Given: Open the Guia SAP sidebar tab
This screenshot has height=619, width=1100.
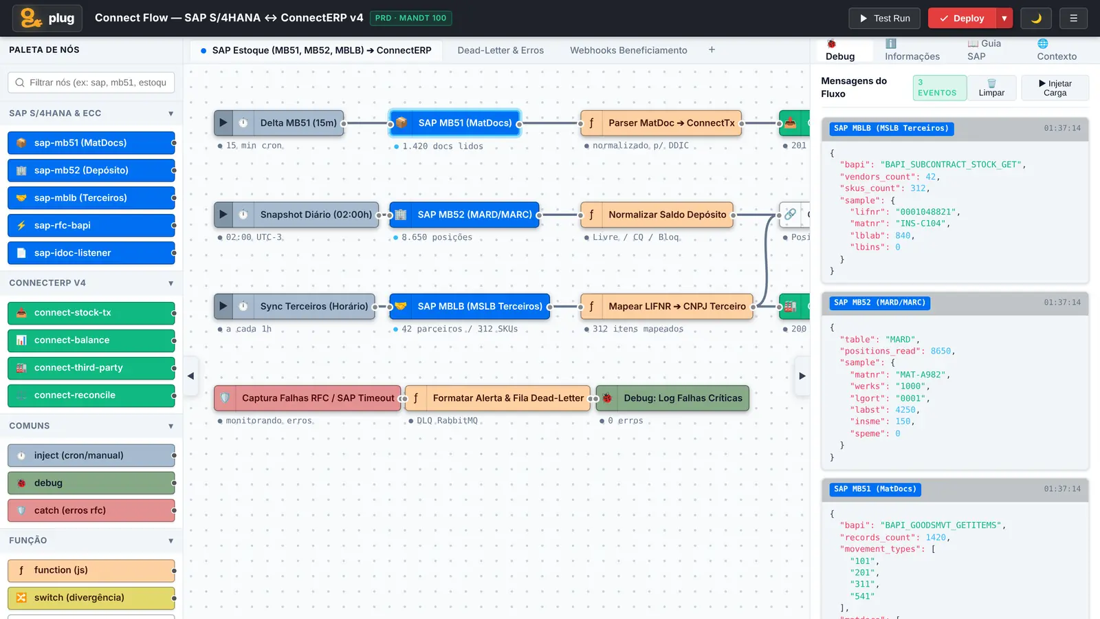Looking at the screenshot, I should pyautogui.click(x=984, y=50).
